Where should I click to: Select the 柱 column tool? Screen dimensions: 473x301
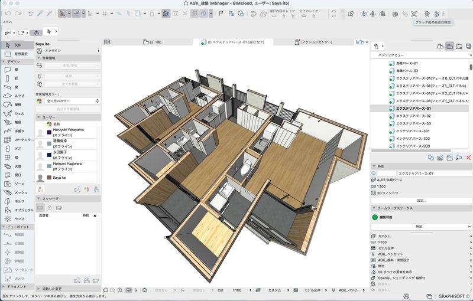click(x=17, y=78)
